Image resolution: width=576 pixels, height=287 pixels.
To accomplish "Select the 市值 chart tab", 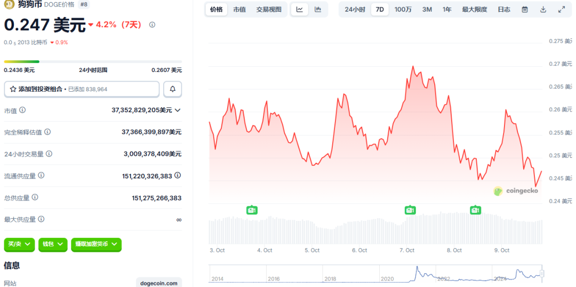I will pos(239,10).
